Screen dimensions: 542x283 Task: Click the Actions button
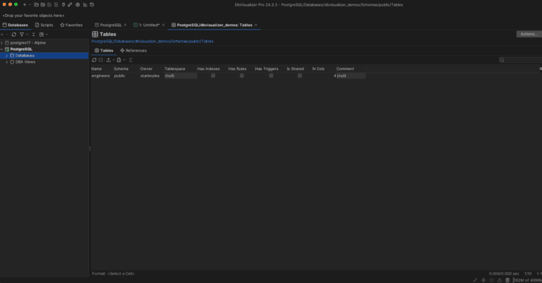tap(528, 34)
